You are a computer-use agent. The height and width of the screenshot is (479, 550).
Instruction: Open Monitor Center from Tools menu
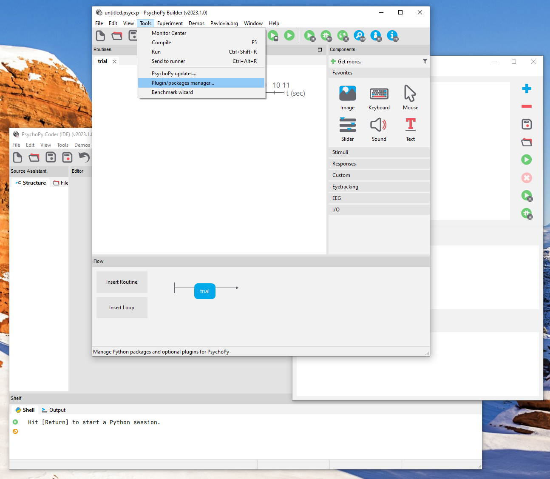click(x=201, y=33)
